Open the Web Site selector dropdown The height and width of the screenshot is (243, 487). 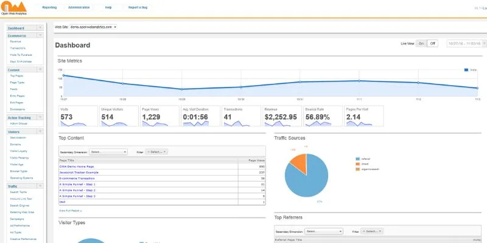(94, 27)
